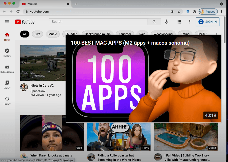
Task: Select the Woodworking filter chip
Action: (163, 33)
